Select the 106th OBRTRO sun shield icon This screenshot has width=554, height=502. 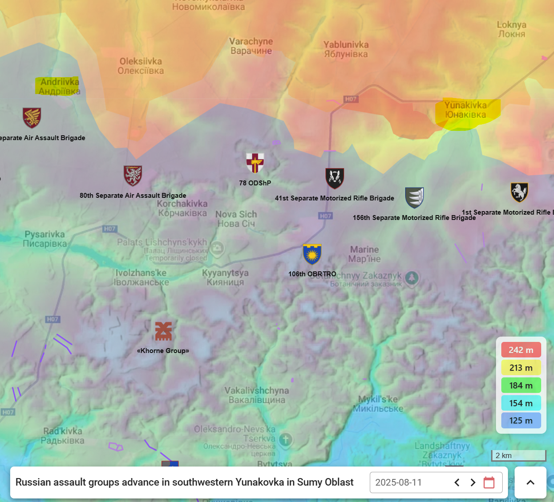coord(312,254)
